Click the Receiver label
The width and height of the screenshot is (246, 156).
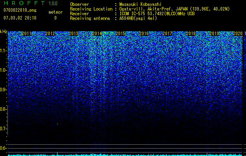point(79,14)
